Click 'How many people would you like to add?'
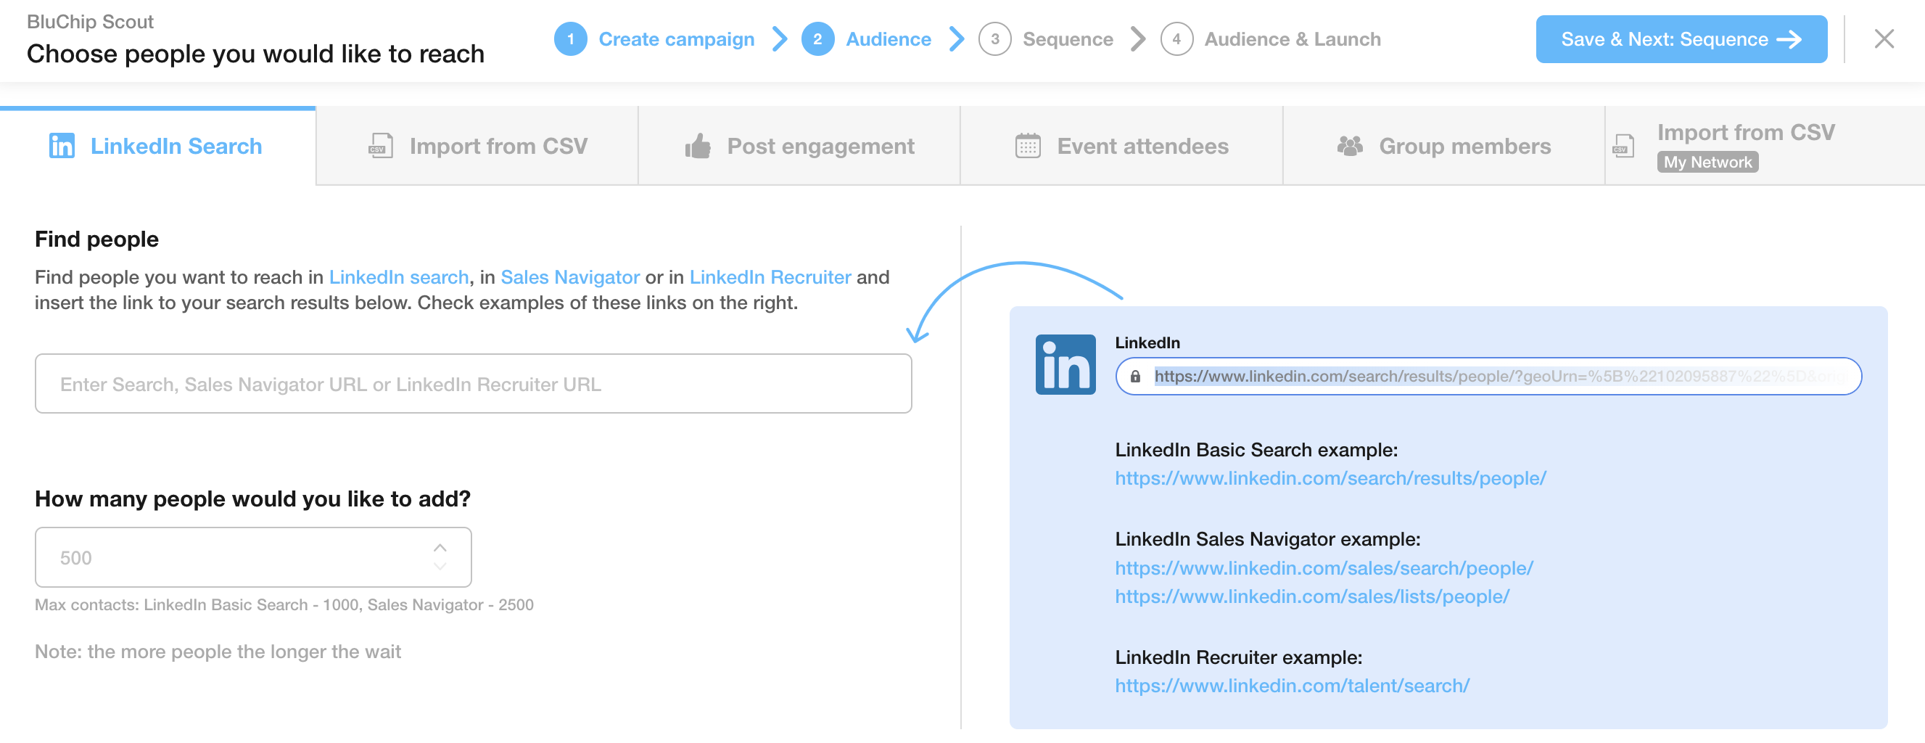Image resolution: width=1925 pixels, height=743 pixels. (252, 499)
